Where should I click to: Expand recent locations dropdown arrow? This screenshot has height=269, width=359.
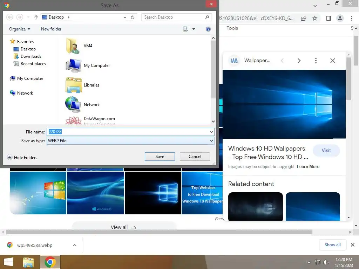(28, 17)
